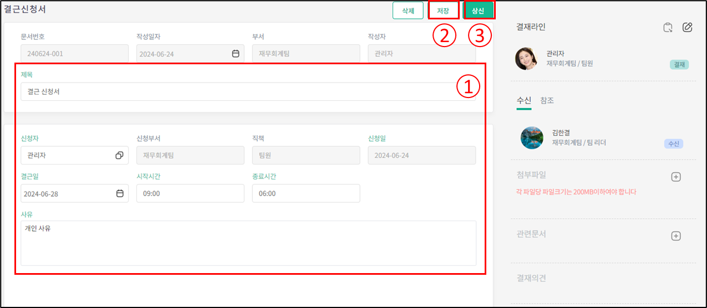Click 김한결 landscape avatar in recipients
Screen dimensions: 707x308
coord(532,138)
